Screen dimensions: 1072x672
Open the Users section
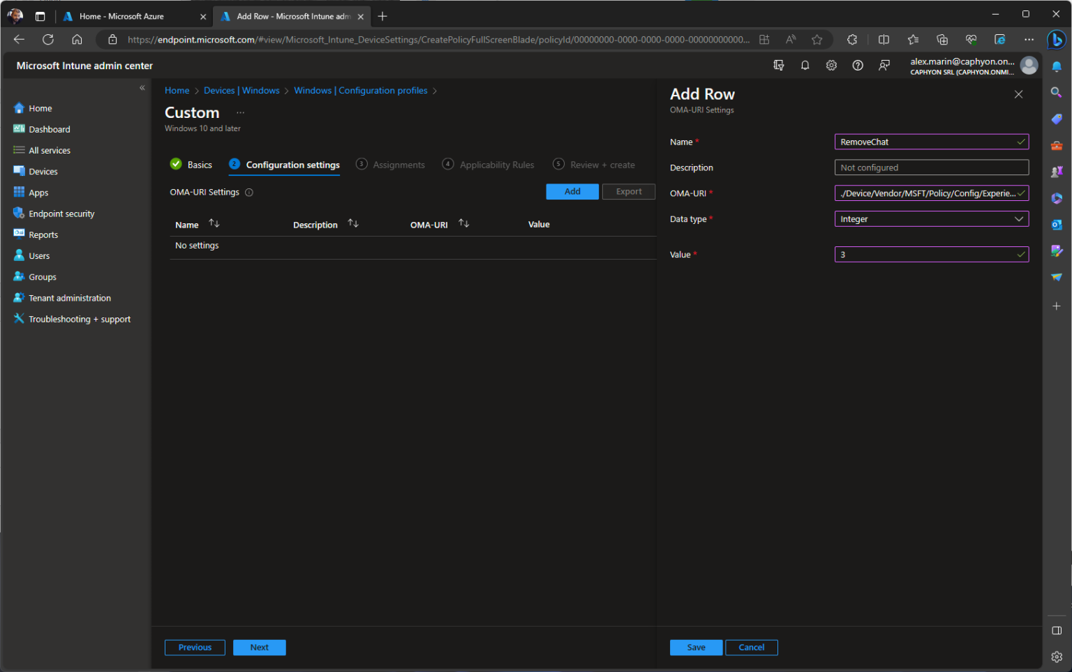pyautogui.click(x=38, y=255)
